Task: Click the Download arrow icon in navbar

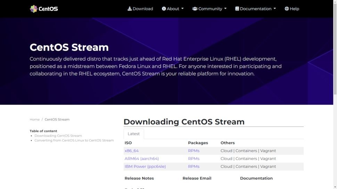Action: point(130,9)
